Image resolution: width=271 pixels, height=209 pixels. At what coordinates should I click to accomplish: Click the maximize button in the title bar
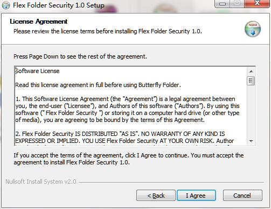click(x=237, y=4)
